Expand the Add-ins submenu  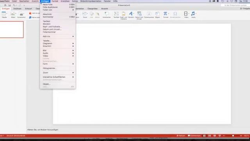(x=58, y=36)
